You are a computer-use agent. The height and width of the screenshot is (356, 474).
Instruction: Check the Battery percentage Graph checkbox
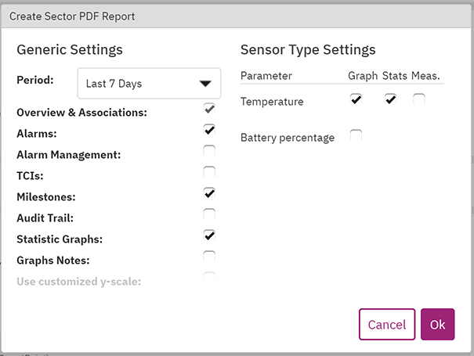coord(356,135)
